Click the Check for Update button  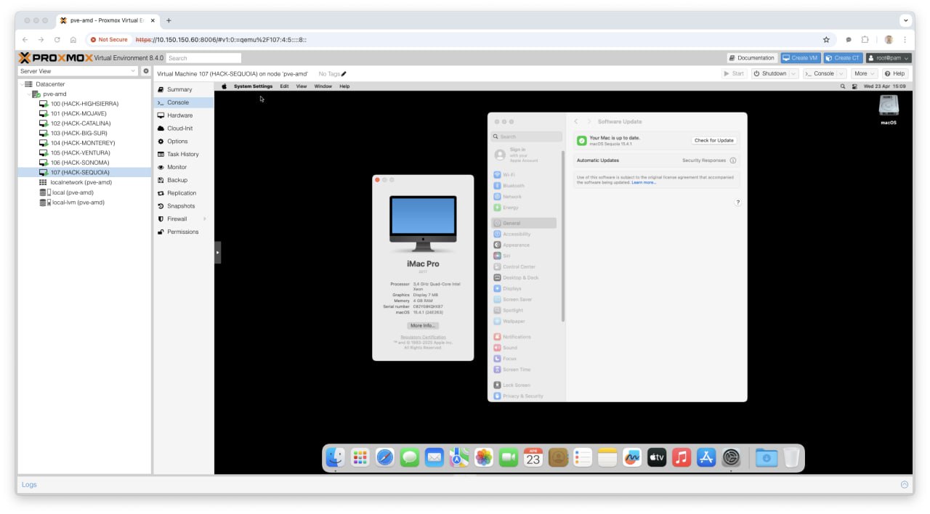click(714, 140)
